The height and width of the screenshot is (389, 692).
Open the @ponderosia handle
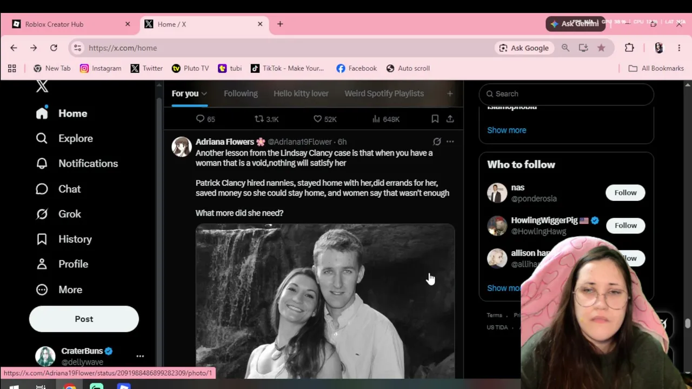tap(534, 198)
